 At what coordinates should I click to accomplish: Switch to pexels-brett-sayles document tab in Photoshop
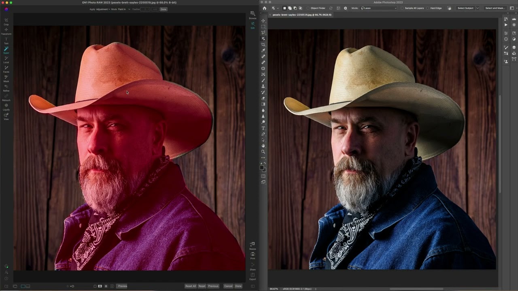pyautogui.click(x=302, y=15)
